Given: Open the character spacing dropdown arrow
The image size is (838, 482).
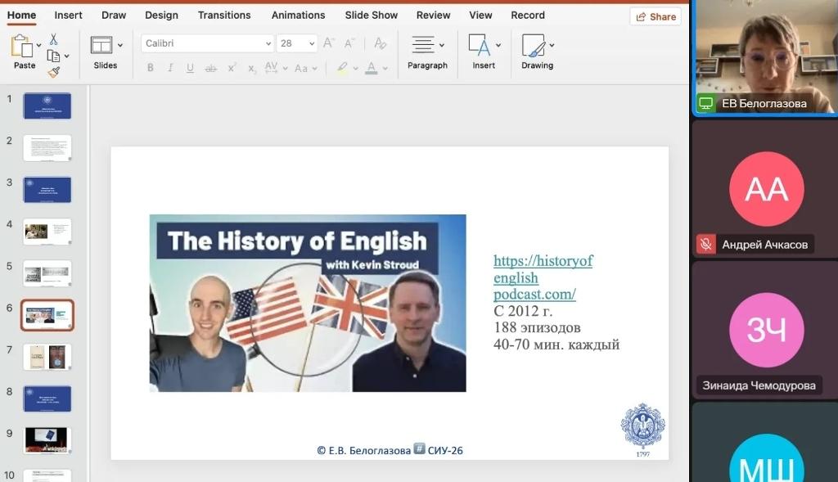Looking at the screenshot, I should coord(285,69).
